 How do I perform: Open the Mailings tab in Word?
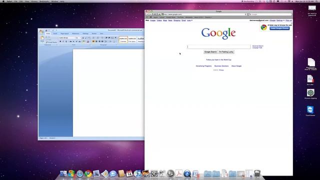coord(85,33)
